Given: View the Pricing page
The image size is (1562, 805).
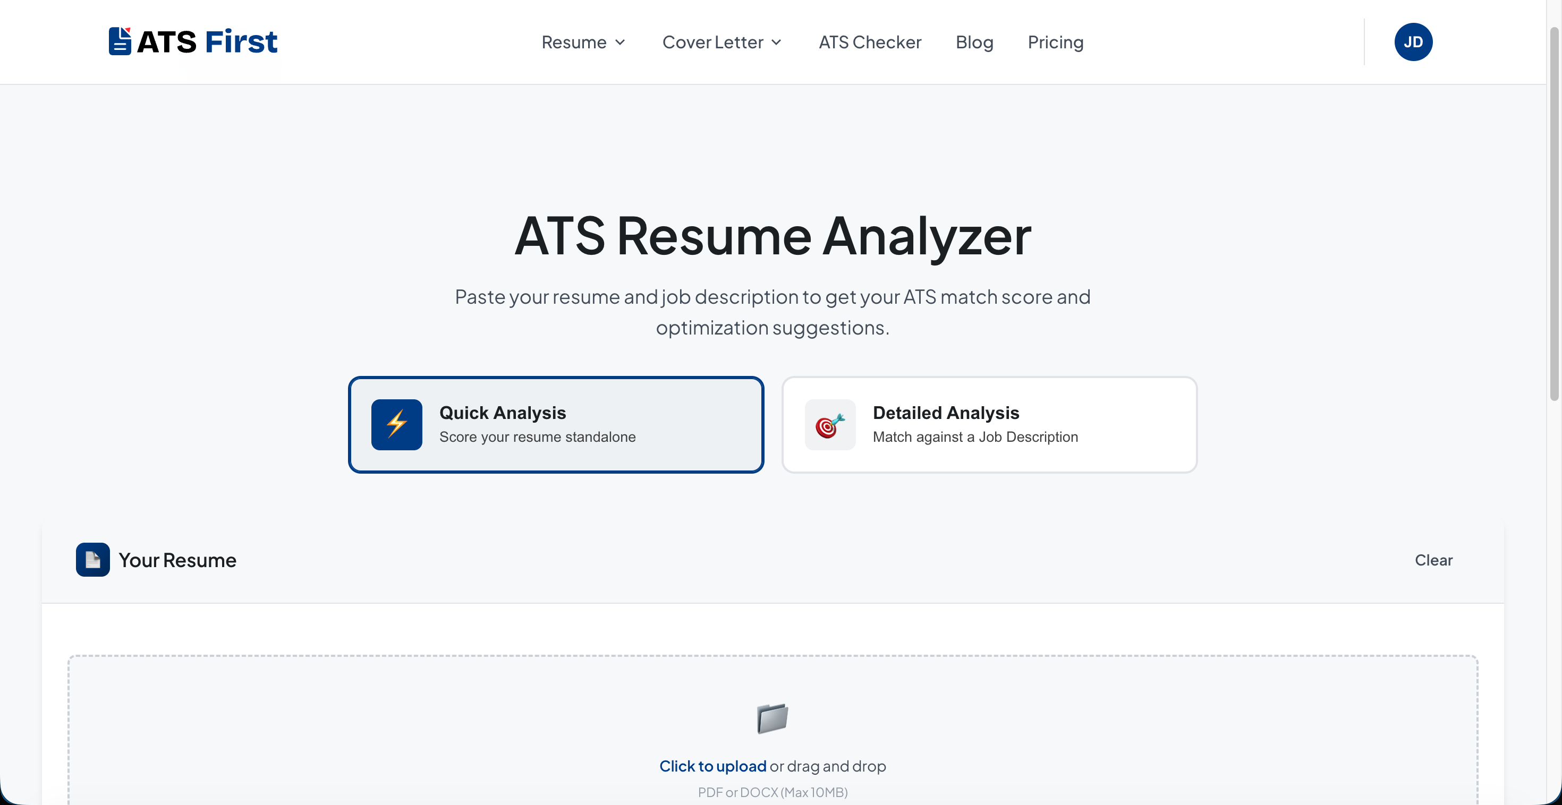Looking at the screenshot, I should (x=1055, y=42).
